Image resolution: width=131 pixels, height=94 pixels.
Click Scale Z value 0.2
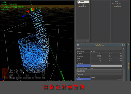click(x=121, y=58)
